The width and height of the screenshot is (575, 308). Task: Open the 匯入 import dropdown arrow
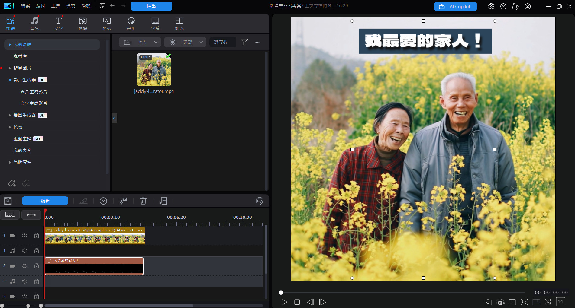[156, 42]
